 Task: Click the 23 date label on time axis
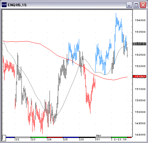coord(34,139)
